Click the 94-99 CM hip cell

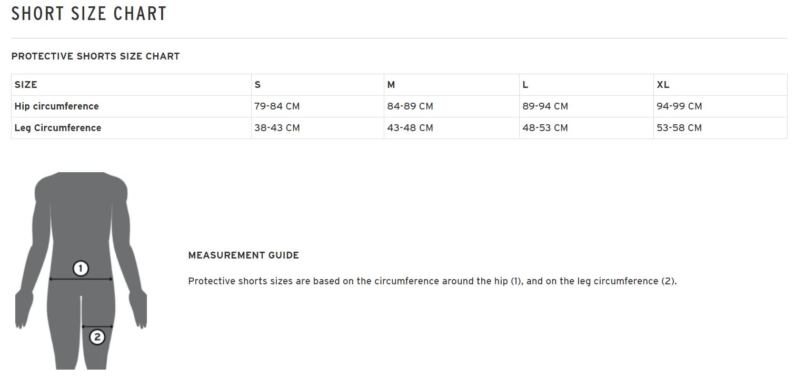(x=679, y=106)
